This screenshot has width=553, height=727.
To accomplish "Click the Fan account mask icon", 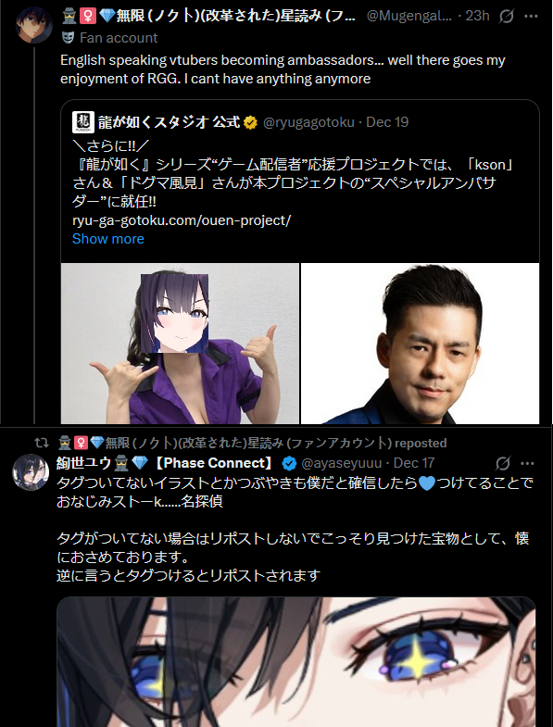I will click(x=68, y=38).
